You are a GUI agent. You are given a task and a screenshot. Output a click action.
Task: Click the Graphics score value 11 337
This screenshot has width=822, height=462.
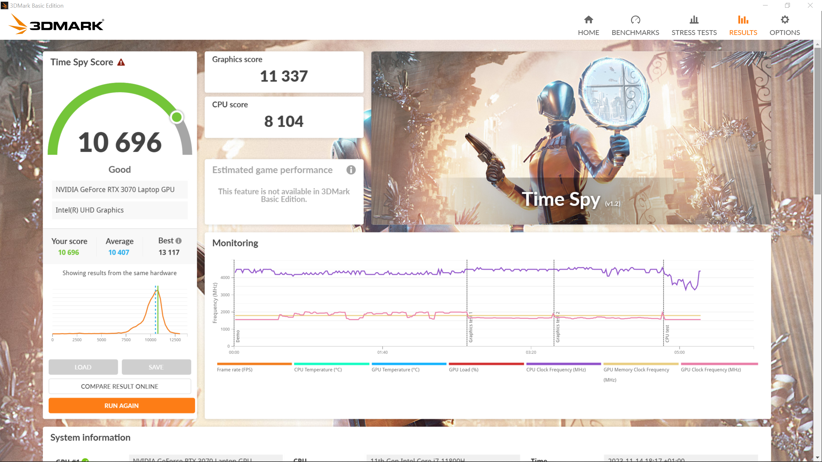(x=284, y=76)
